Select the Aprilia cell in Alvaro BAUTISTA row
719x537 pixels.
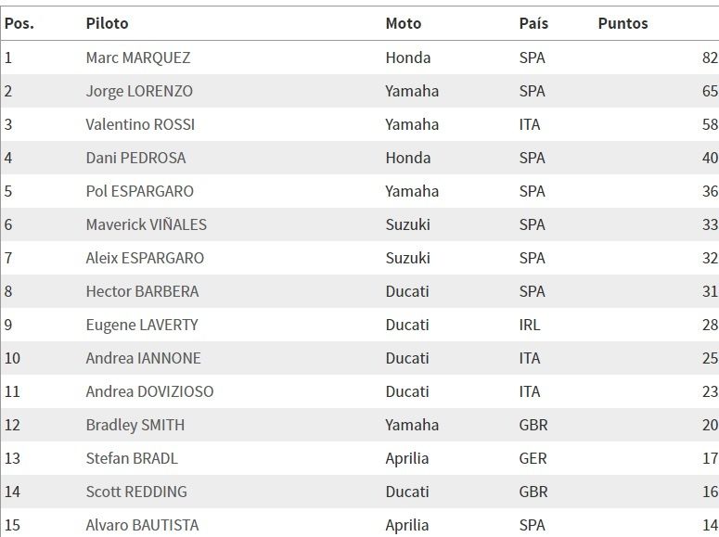[406, 526]
